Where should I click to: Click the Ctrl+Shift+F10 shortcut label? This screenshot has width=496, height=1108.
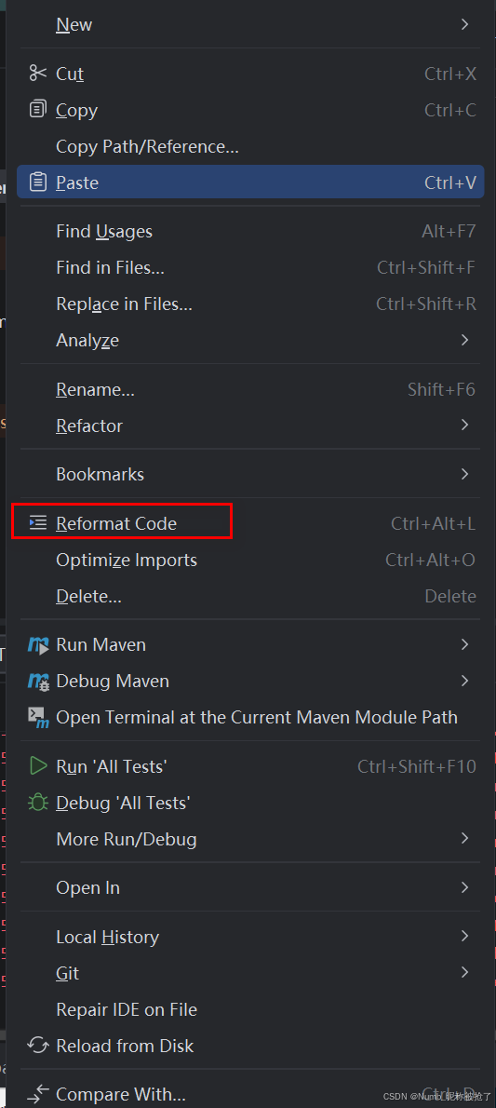coord(417,766)
